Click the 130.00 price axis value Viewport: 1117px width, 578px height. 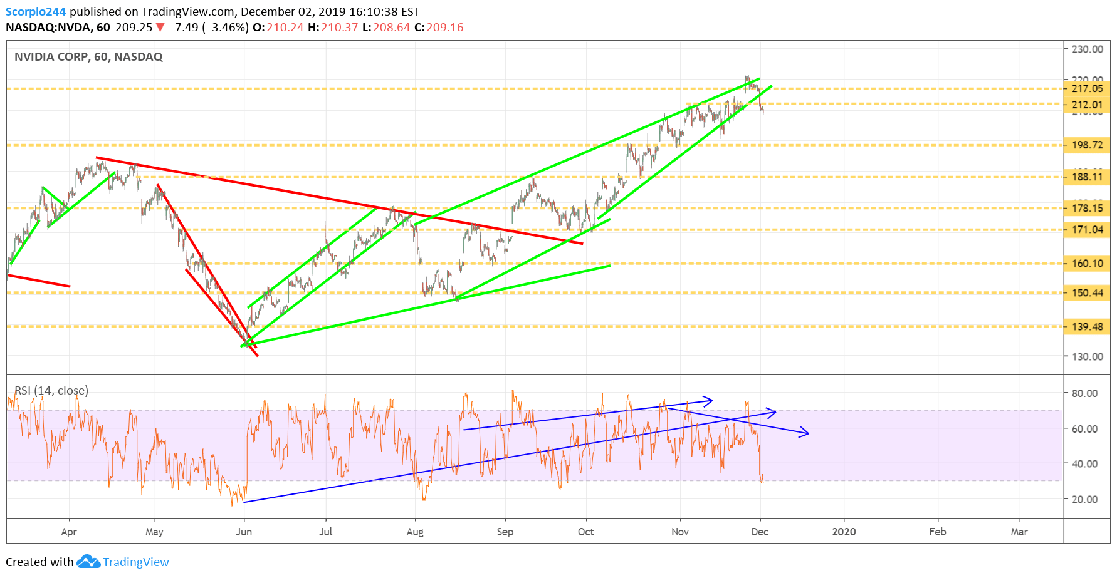[x=1088, y=356]
